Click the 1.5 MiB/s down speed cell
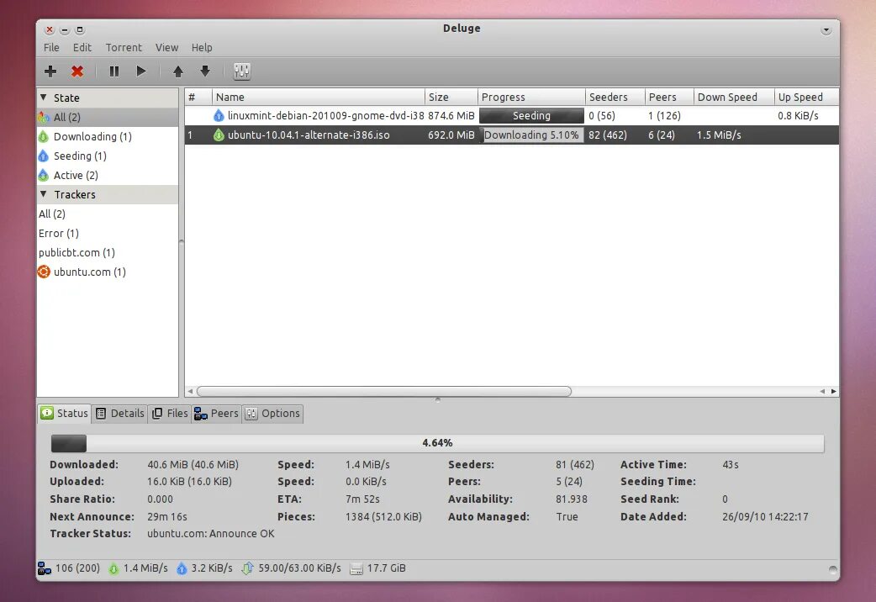876x602 pixels. click(719, 135)
